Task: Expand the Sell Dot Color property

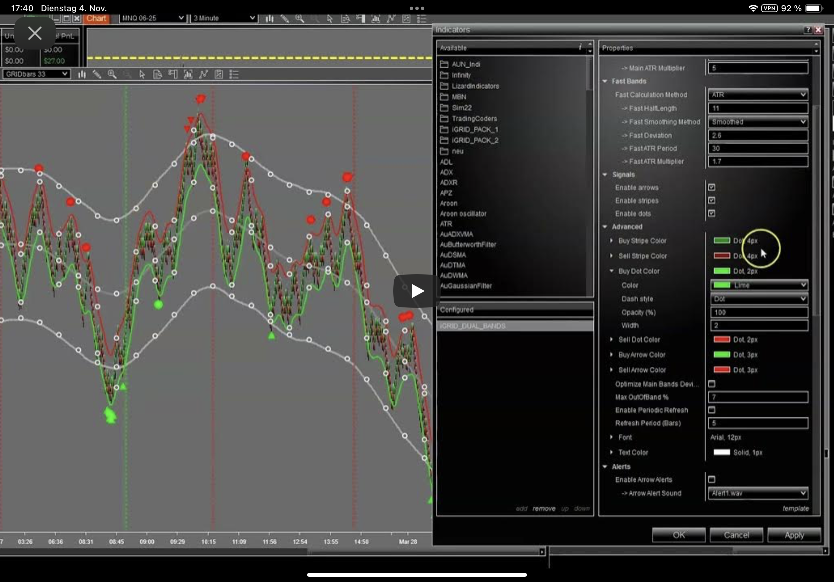Action: click(611, 339)
